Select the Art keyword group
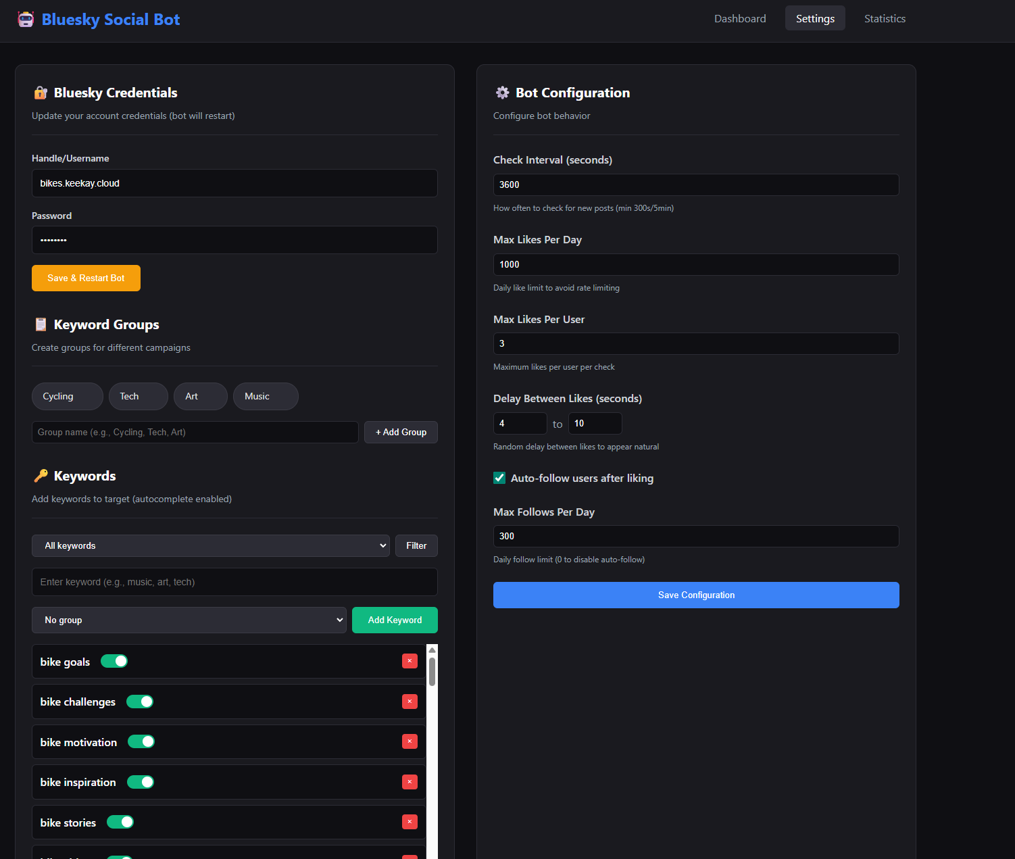This screenshot has width=1015, height=859. [201, 396]
